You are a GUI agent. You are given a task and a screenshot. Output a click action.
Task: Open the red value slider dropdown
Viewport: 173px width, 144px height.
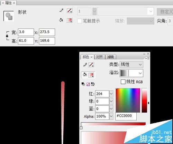click(x=111, y=94)
